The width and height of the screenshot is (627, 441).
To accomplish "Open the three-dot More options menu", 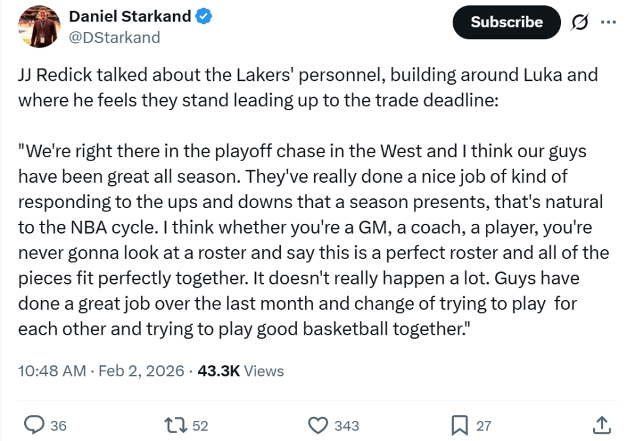I will 607,22.
